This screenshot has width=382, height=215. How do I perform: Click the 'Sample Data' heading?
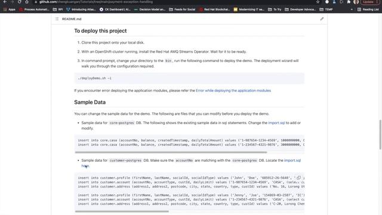[x=90, y=102]
